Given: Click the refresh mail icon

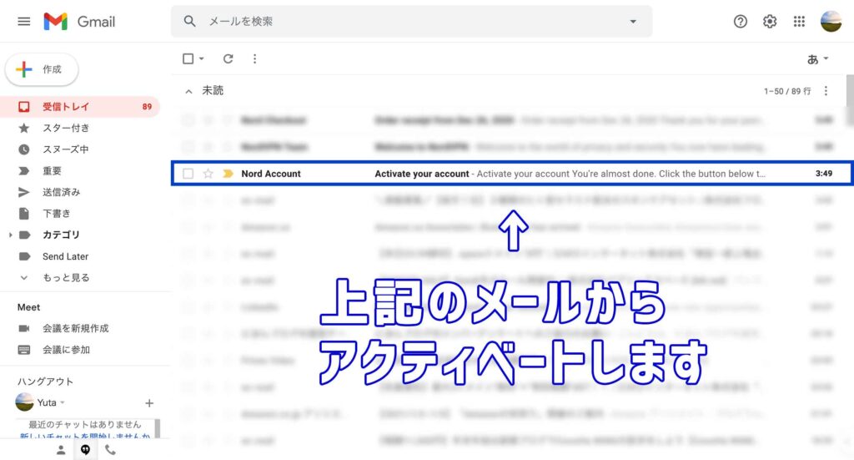Looking at the screenshot, I should click(x=228, y=58).
